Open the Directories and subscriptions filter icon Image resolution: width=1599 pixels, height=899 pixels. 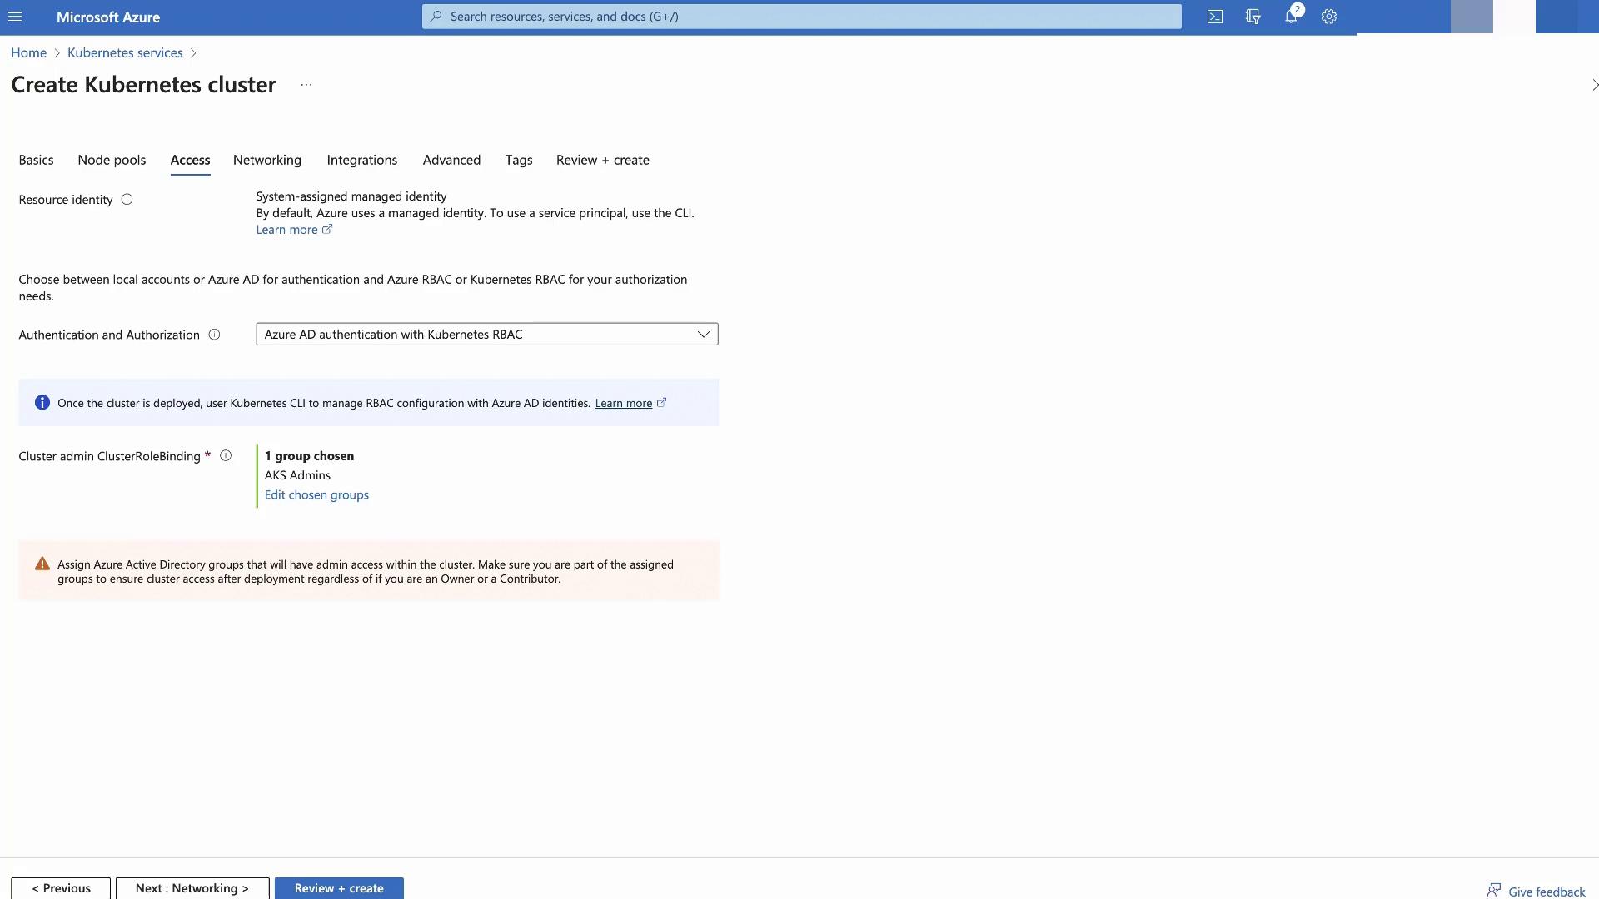tap(1253, 17)
